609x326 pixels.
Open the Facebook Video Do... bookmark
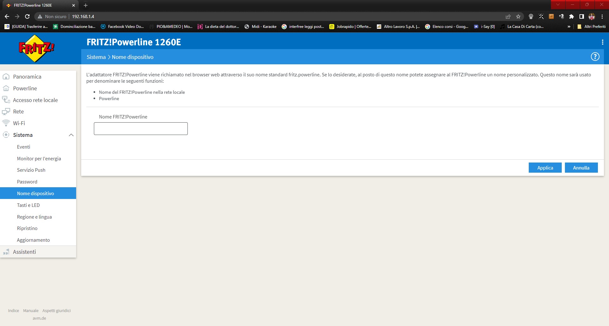pos(122,27)
